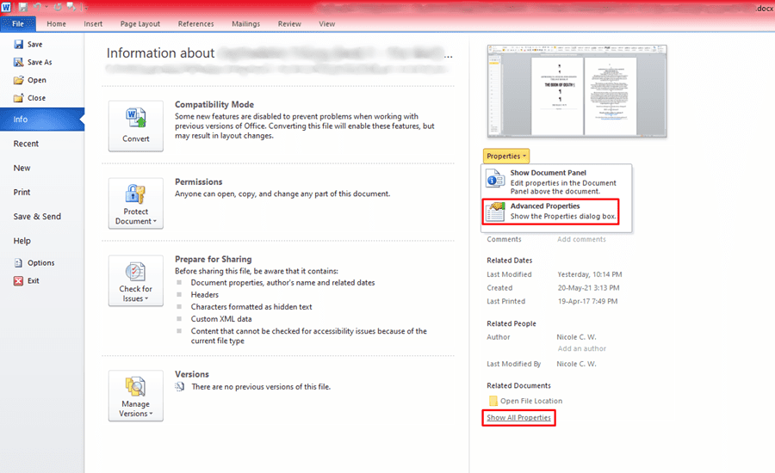775x473 pixels.
Task: Switch to the Page Layout tab
Action: [x=140, y=24]
